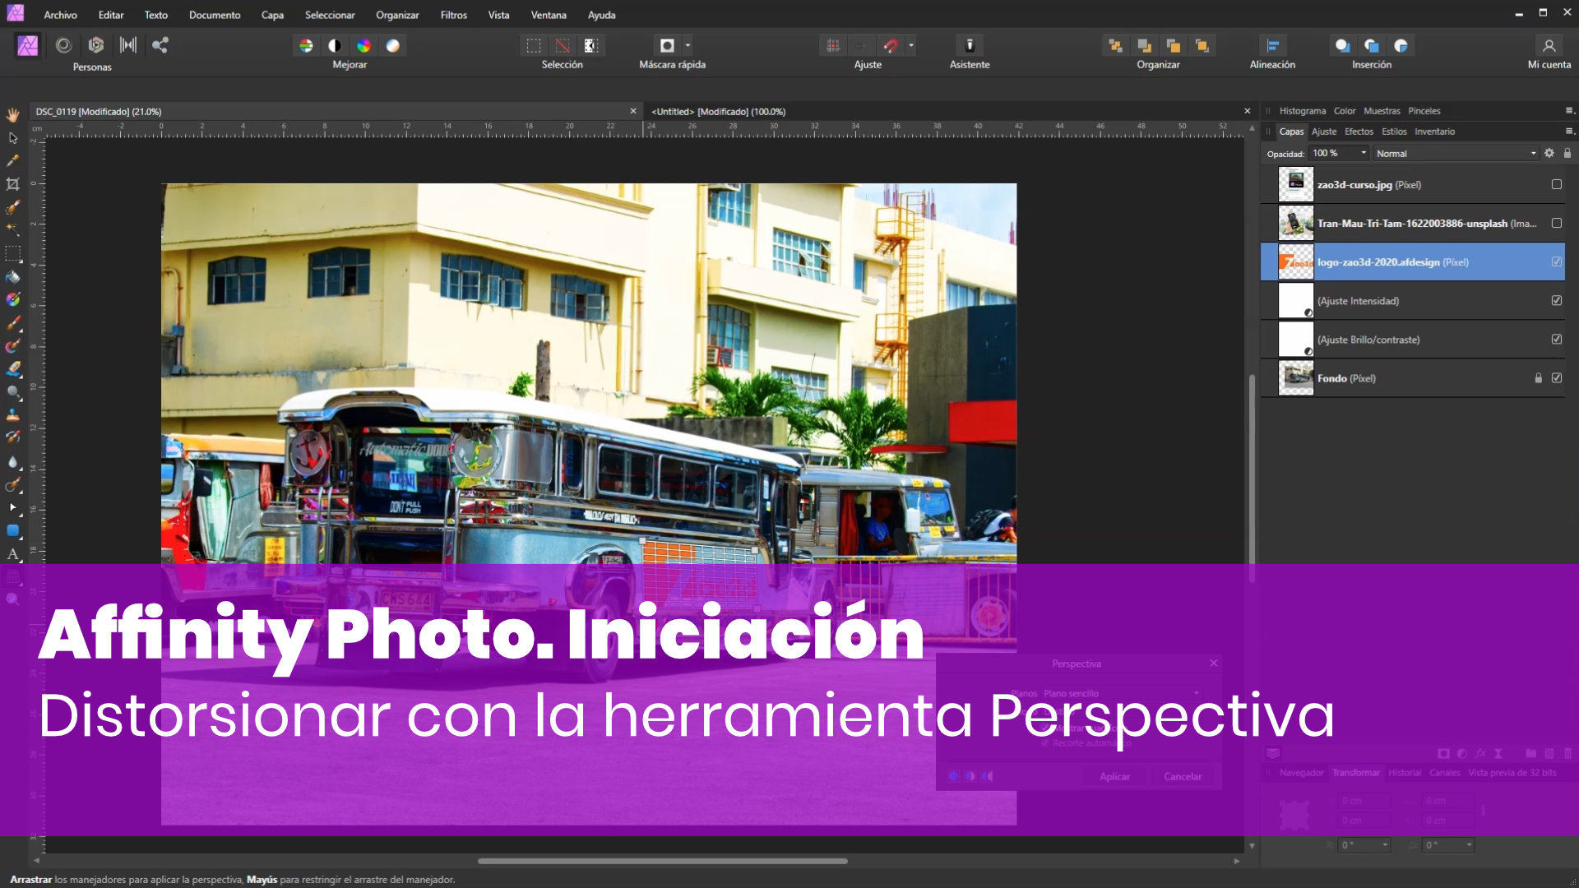This screenshot has width=1579, height=888.
Task: Open the Muestras panel tab
Action: coord(1382,111)
